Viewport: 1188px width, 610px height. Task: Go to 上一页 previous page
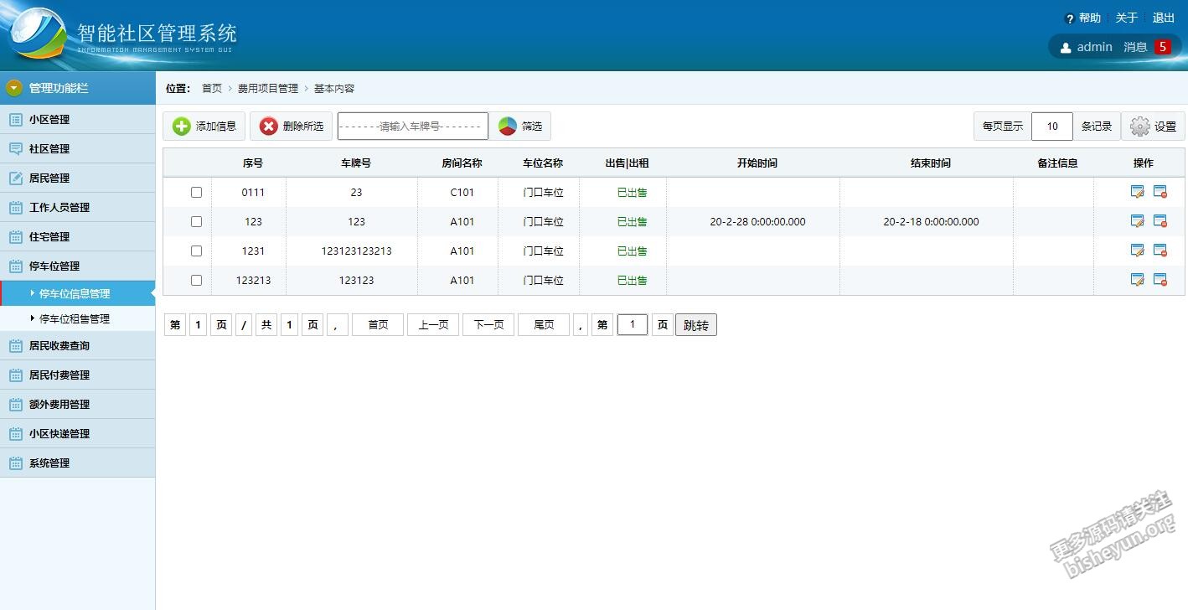click(433, 324)
